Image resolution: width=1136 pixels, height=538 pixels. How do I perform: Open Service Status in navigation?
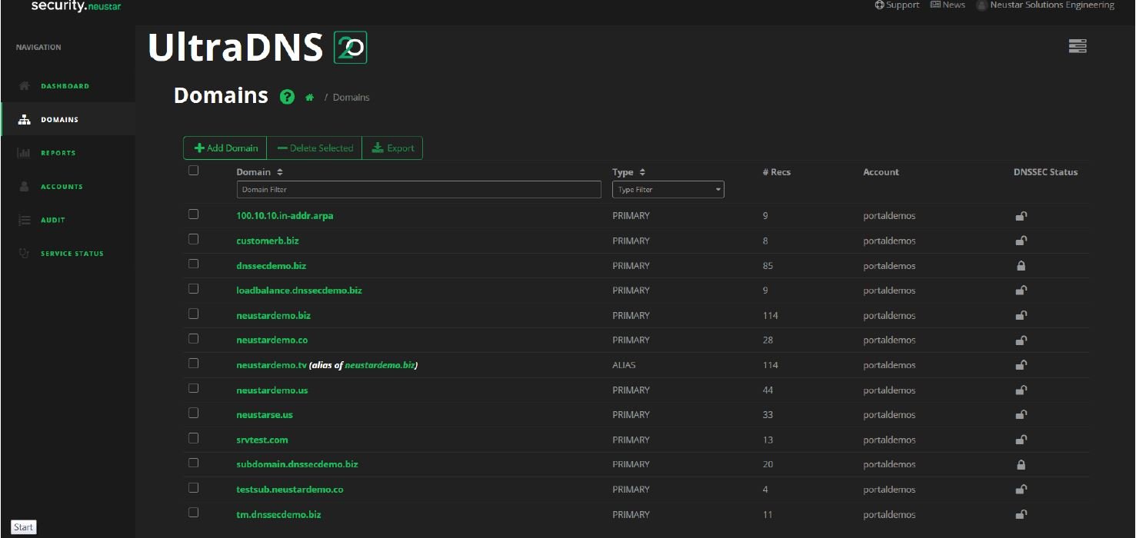(72, 254)
